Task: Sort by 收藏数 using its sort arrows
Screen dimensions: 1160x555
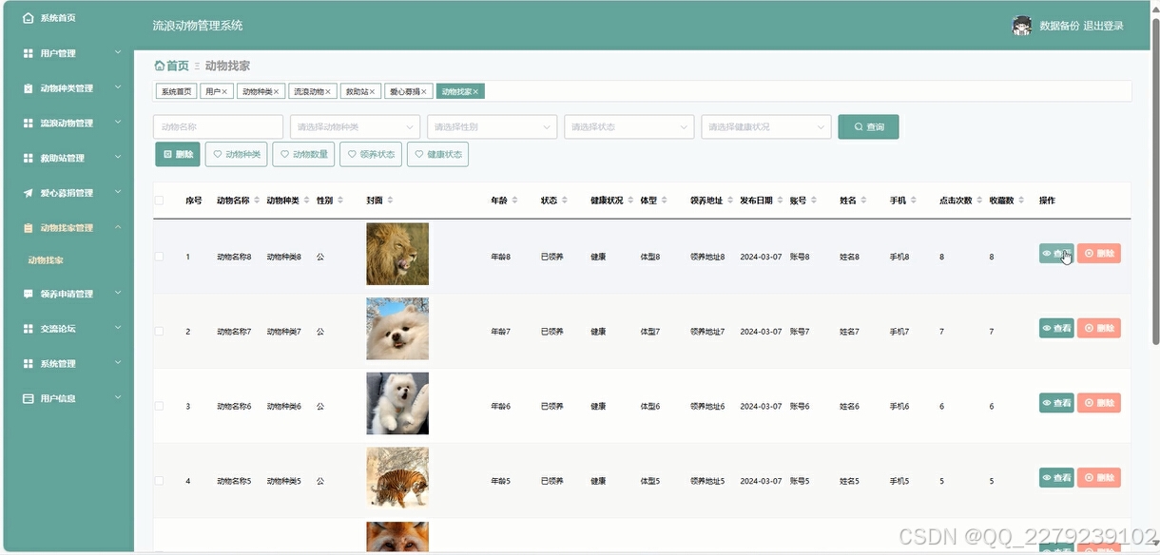Action: coord(1020,201)
